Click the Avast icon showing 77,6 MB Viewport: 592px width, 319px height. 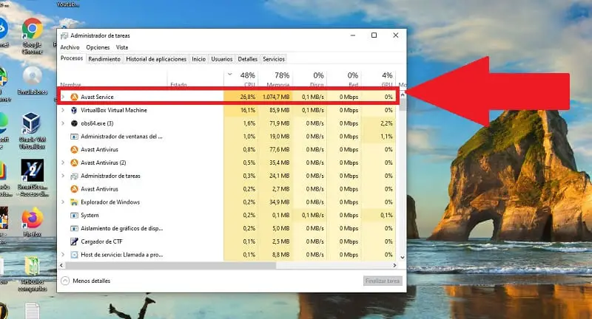75,149
